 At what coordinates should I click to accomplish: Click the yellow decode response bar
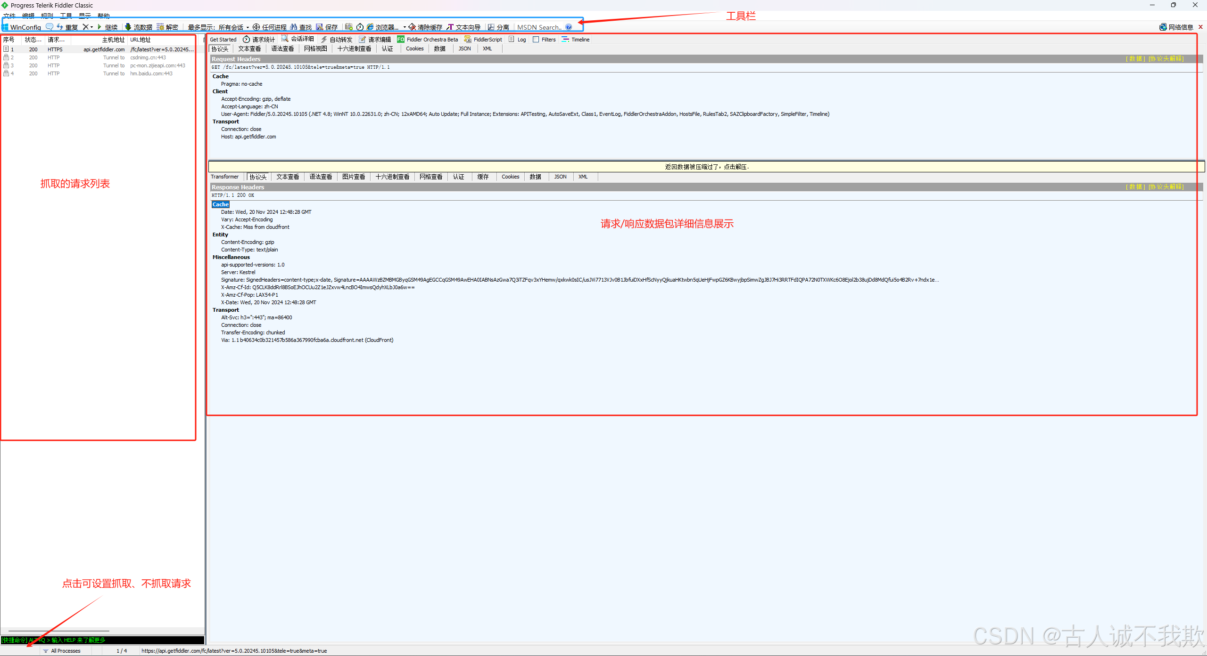(706, 167)
